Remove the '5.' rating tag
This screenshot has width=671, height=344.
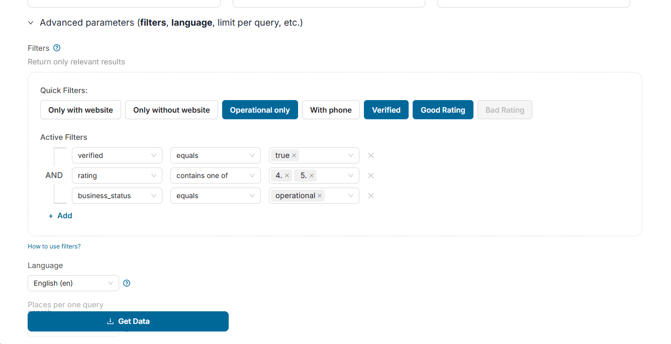point(312,176)
